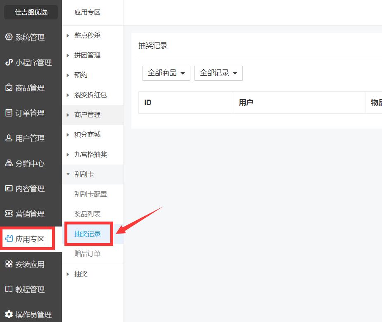Click the person icon for 用户管理
382x322 pixels.
[x=9, y=138]
